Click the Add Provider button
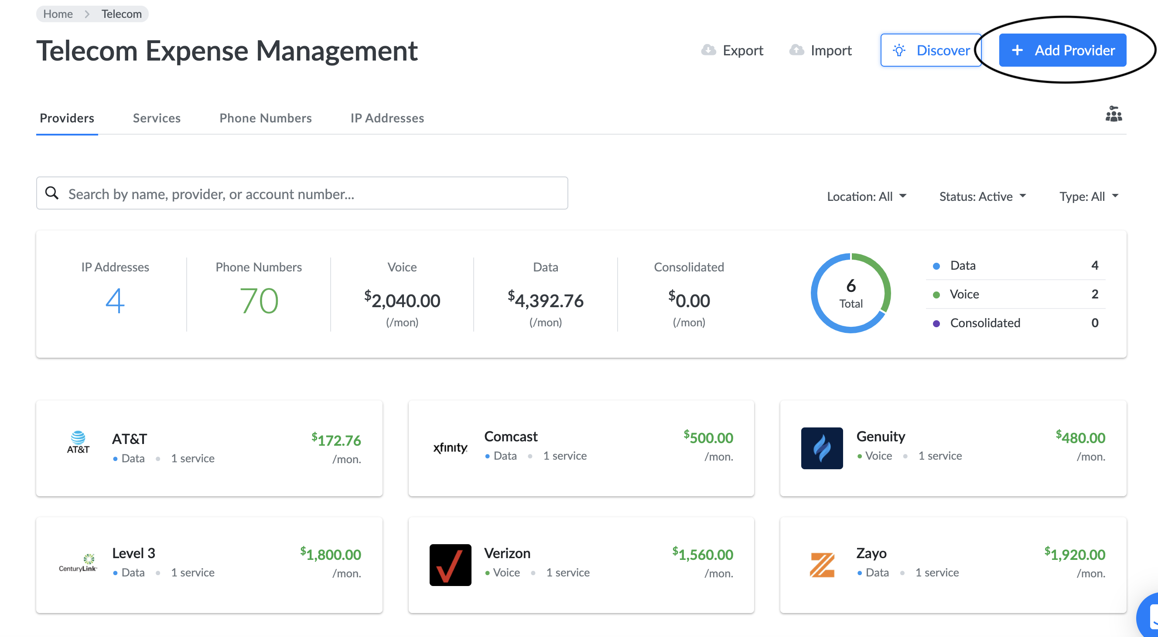 1062,50
